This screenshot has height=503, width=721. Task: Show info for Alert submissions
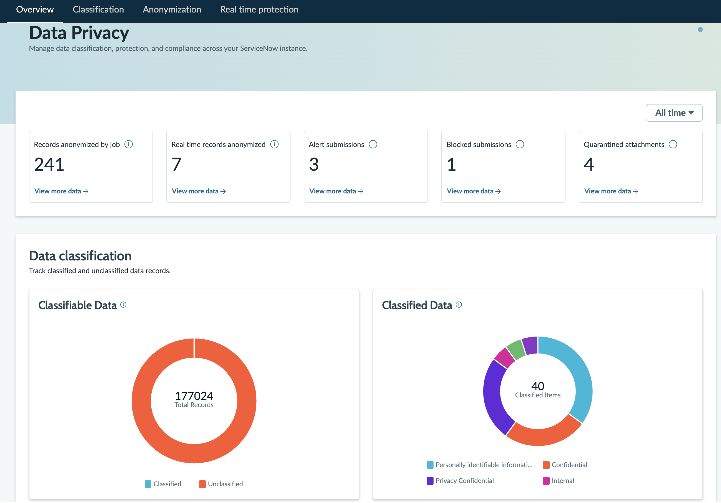(x=373, y=145)
